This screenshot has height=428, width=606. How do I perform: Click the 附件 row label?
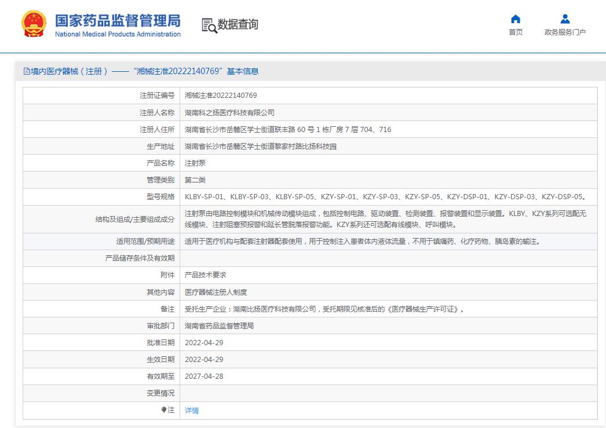pyautogui.click(x=167, y=275)
